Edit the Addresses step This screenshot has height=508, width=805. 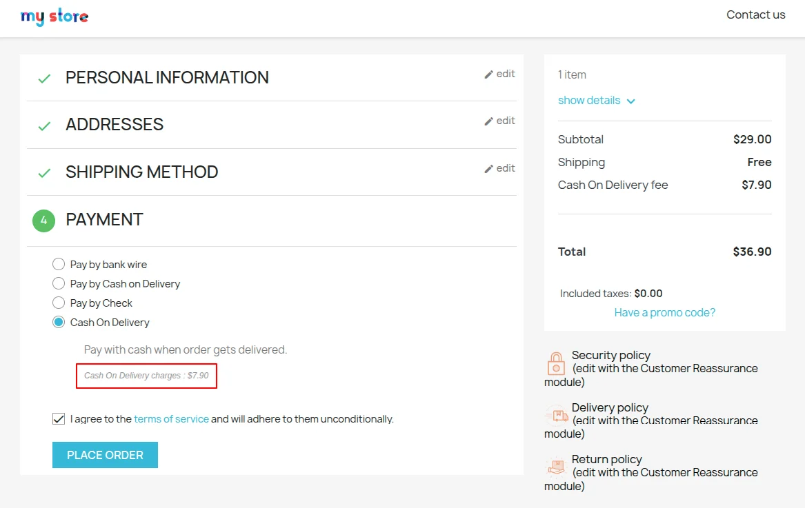(x=499, y=121)
